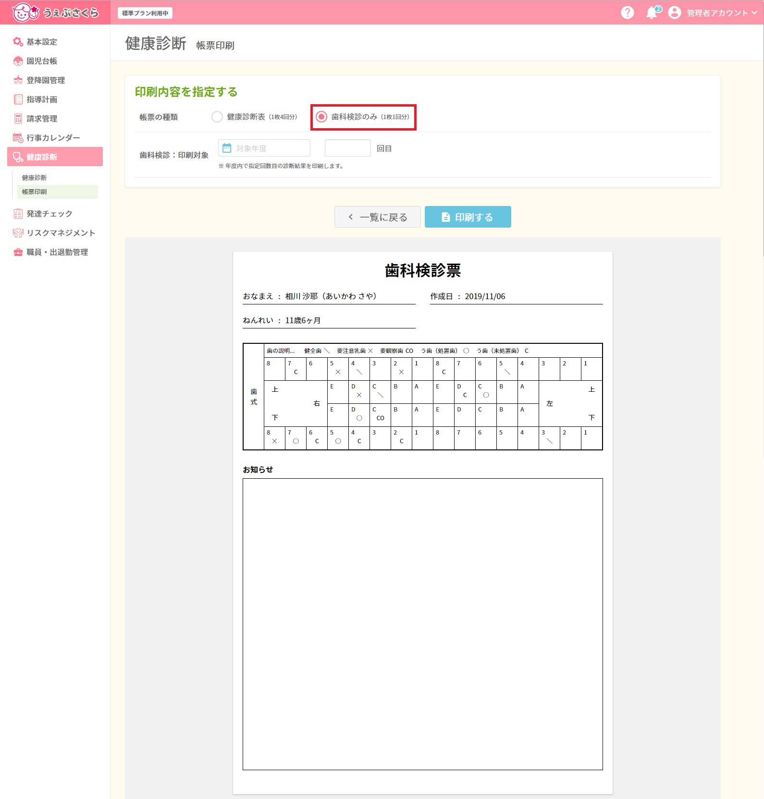This screenshot has width=764, height=799.
Task: Click the うぇぶさくら logo
Action: coord(55,12)
